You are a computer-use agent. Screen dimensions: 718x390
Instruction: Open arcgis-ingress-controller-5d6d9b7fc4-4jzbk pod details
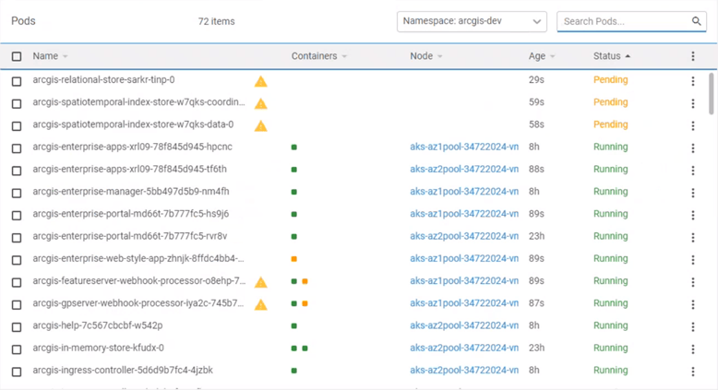[123, 371]
